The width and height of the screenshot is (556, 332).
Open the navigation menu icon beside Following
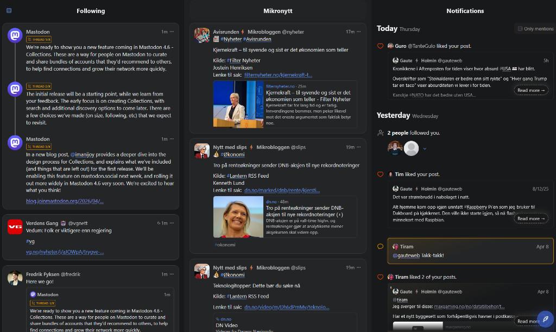pyautogui.click(x=9, y=10)
